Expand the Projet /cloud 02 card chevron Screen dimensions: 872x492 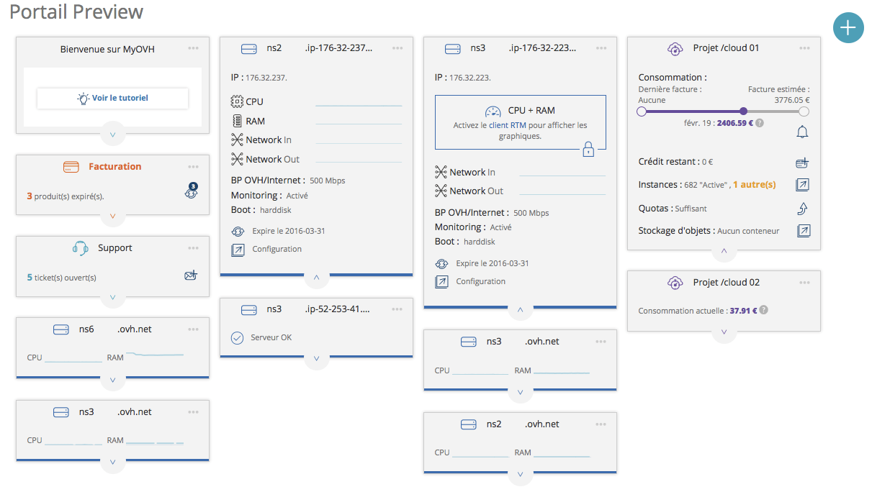click(724, 332)
